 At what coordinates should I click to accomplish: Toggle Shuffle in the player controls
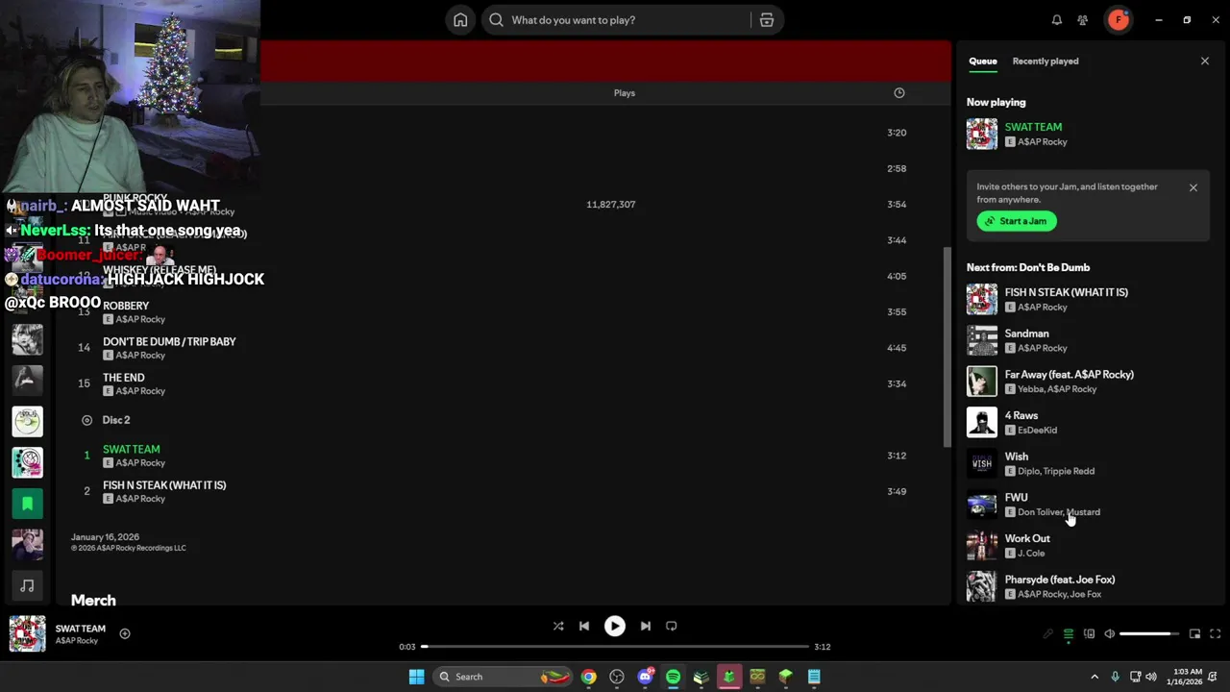point(558,626)
